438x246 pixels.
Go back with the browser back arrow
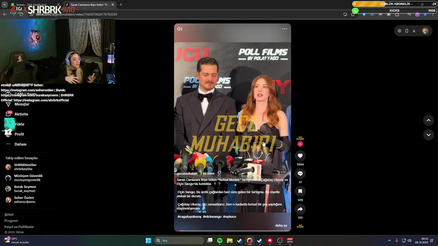(5, 14)
